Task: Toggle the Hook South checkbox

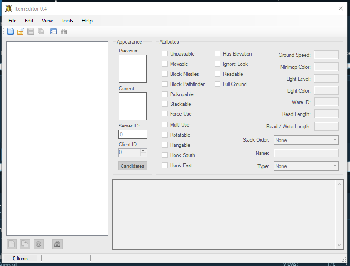Action: (164, 155)
